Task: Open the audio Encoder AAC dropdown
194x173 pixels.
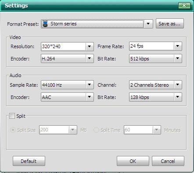Action: pos(67,97)
